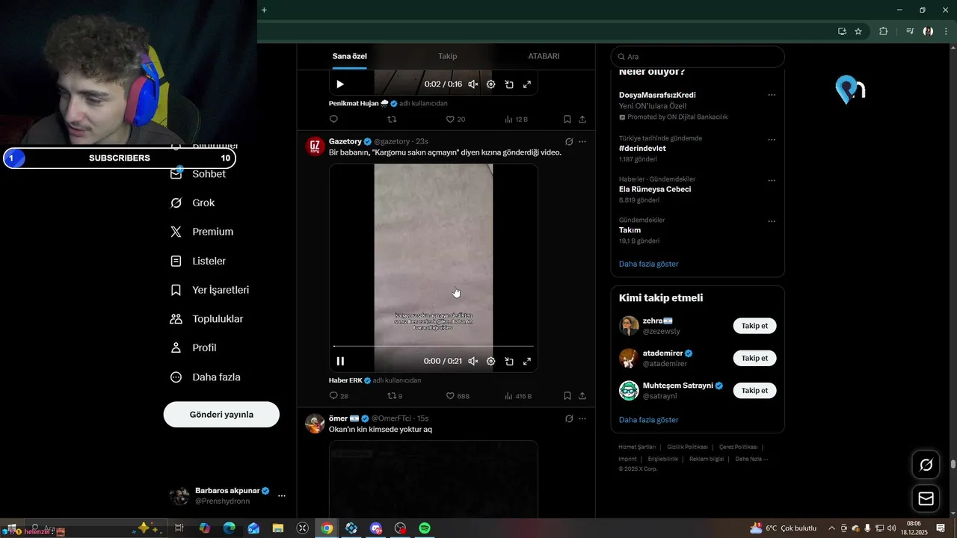Open options for Ela Rümeysa Cebeci trend

[772, 180]
